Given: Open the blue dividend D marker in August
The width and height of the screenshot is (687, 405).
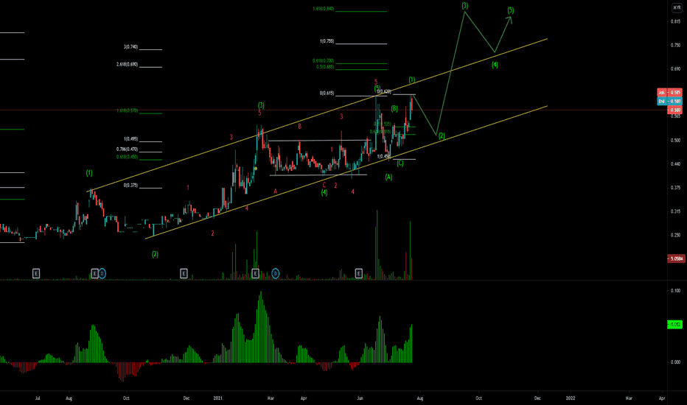Looking at the screenshot, I should coord(102,274).
